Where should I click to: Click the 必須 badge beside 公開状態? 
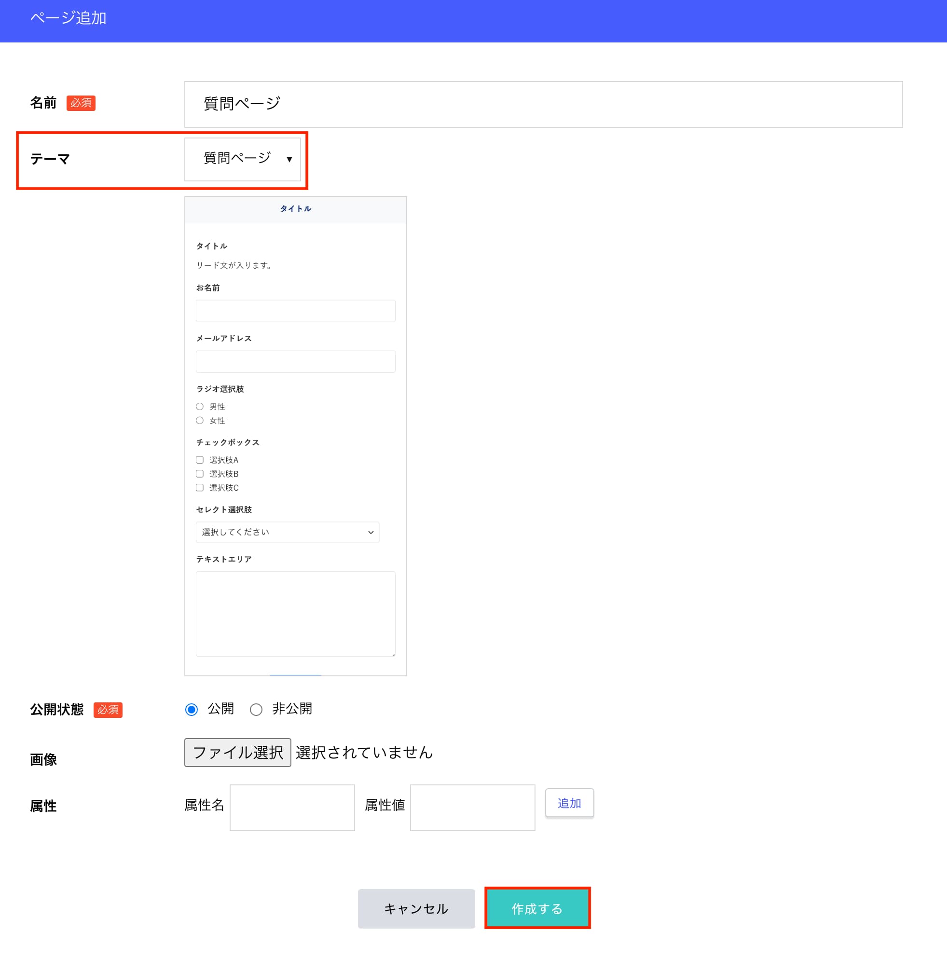[x=108, y=710]
